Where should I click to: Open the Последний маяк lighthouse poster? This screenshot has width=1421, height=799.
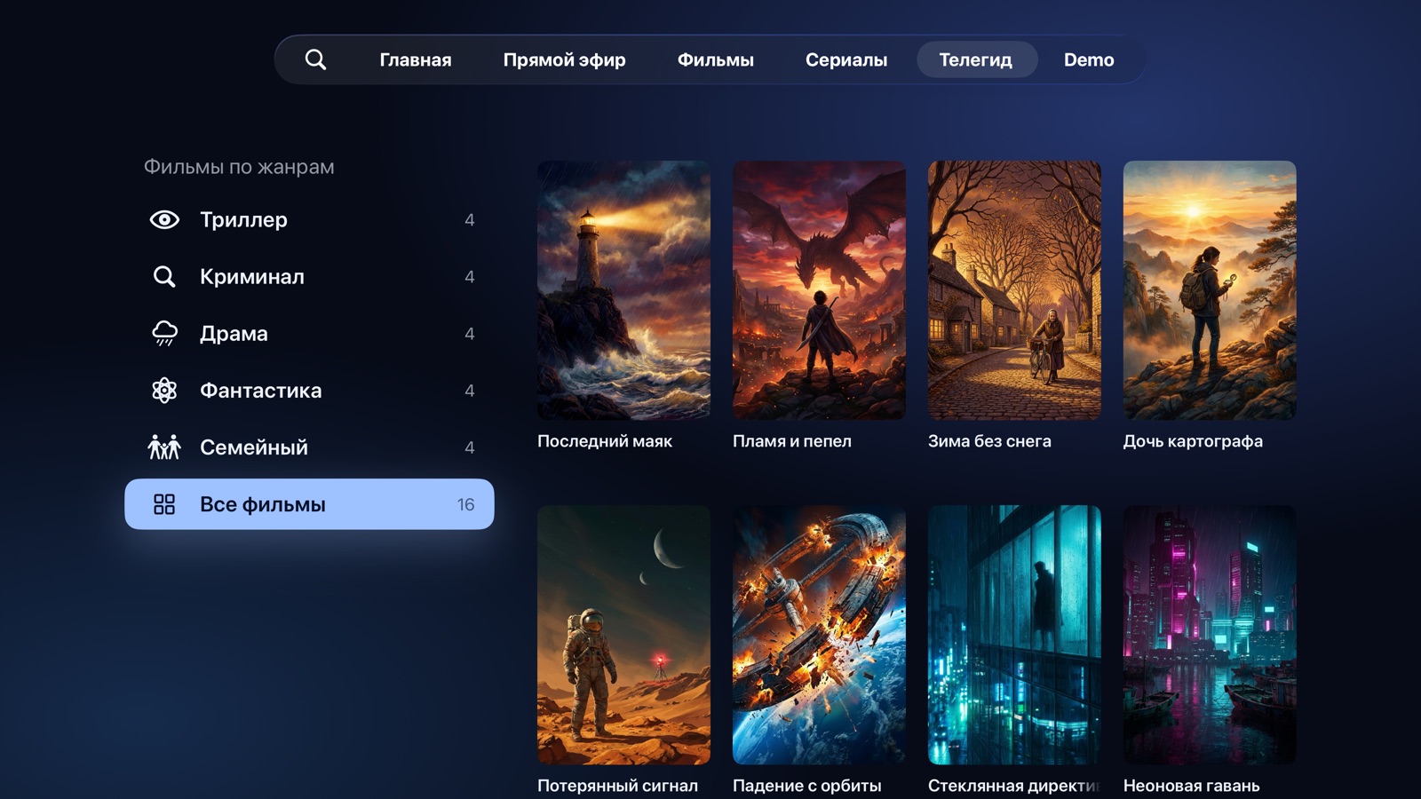623,290
